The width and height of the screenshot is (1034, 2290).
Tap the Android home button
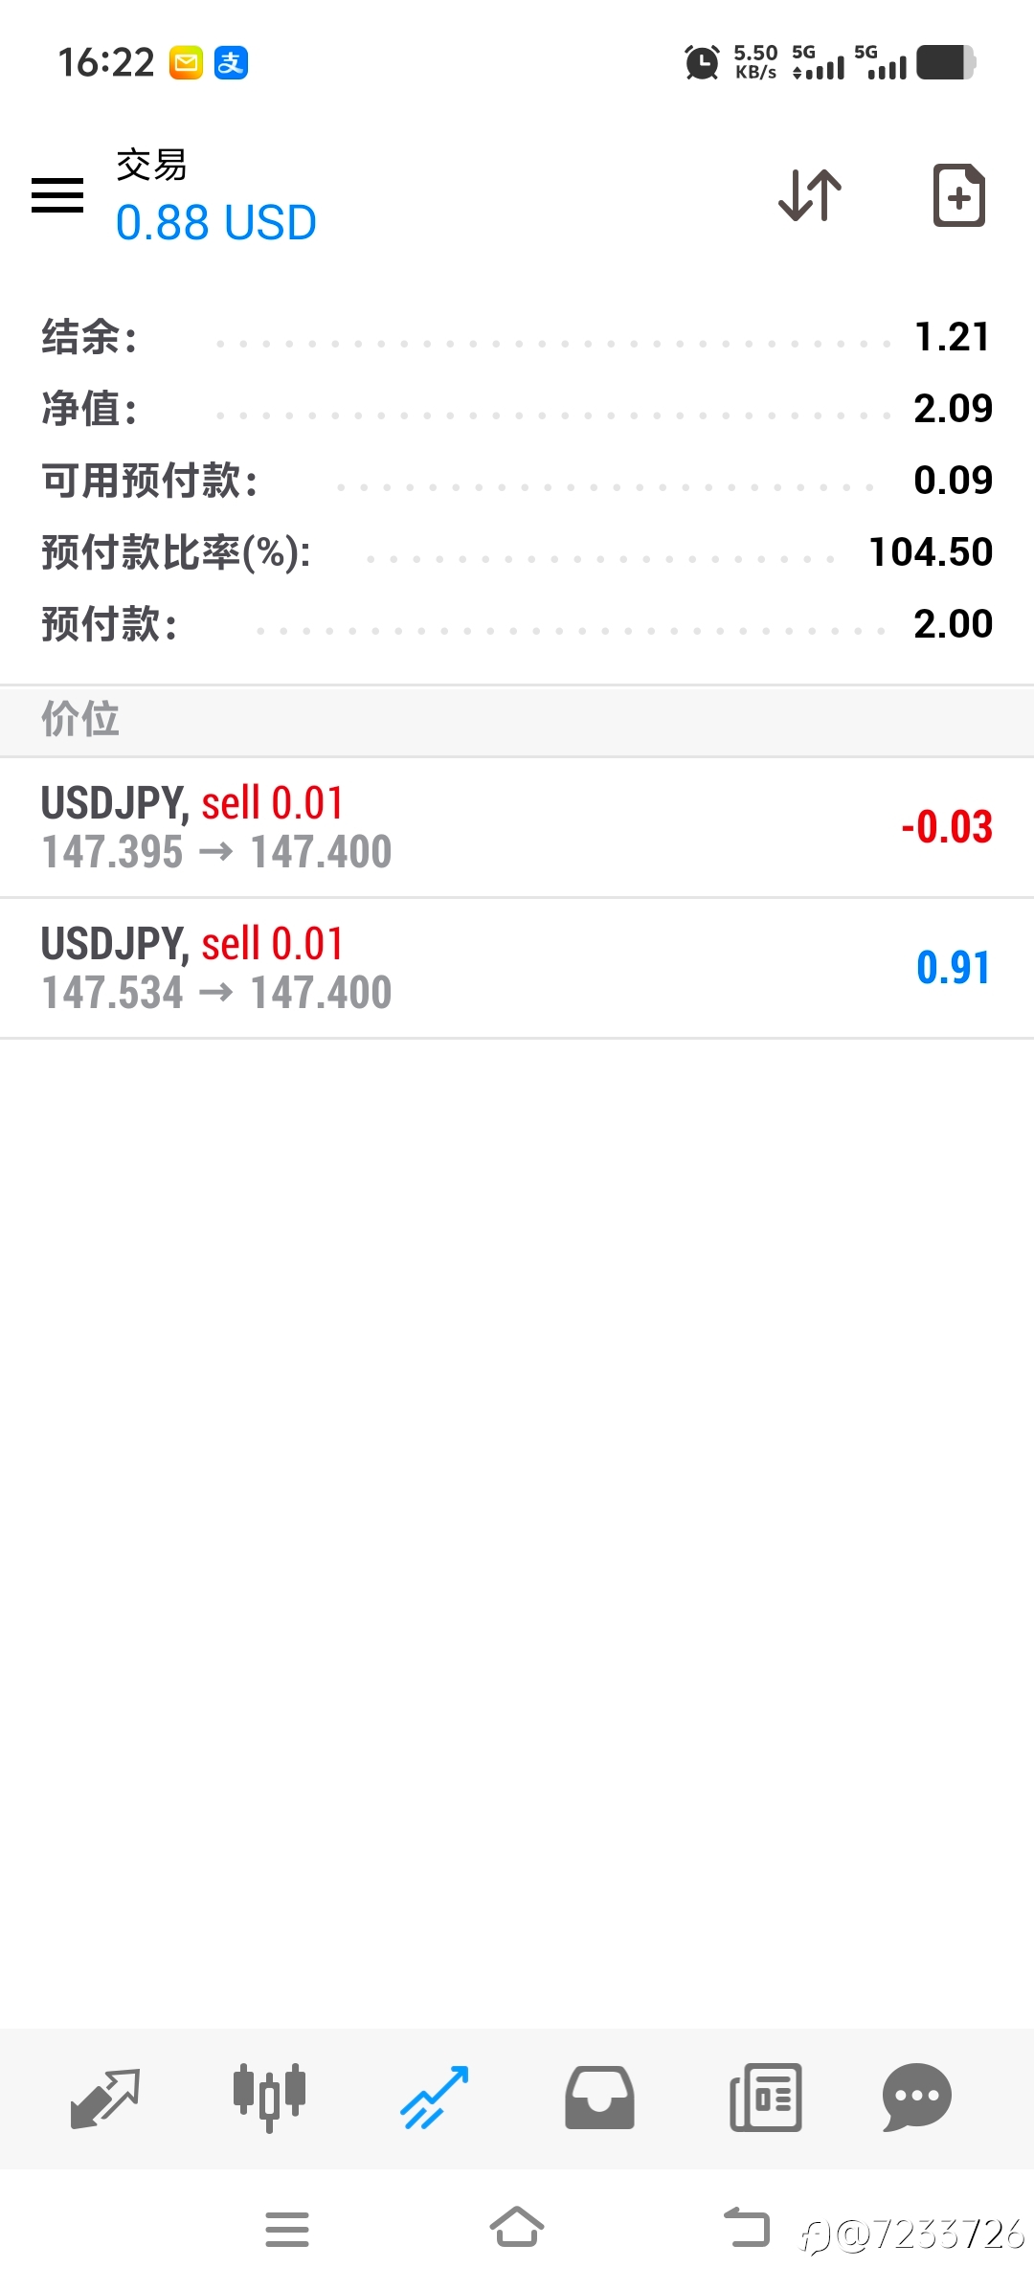click(x=517, y=2227)
